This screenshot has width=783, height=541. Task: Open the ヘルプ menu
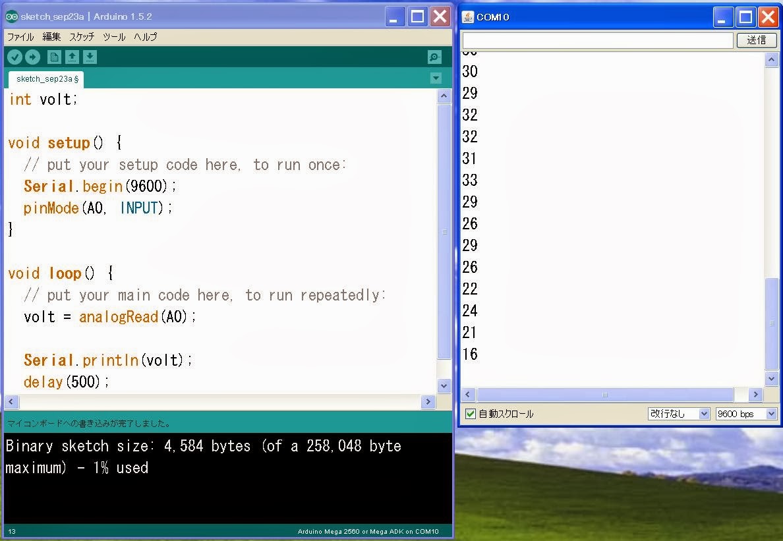[x=145, y=37]
